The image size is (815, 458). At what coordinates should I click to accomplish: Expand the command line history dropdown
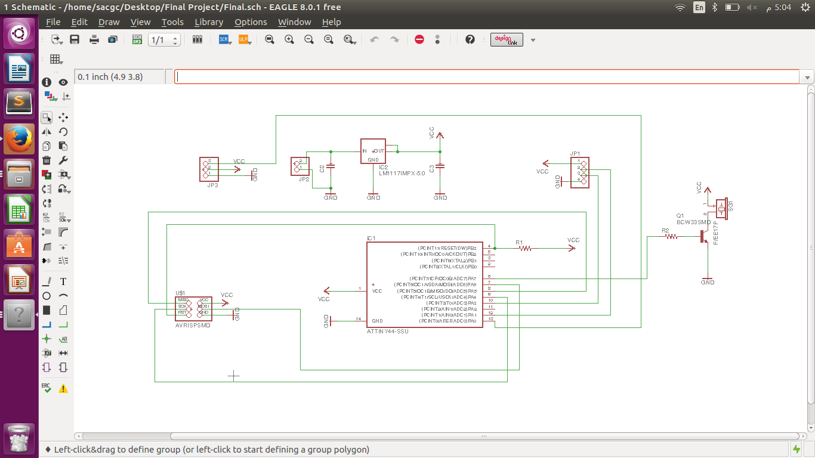pos(808,78)
